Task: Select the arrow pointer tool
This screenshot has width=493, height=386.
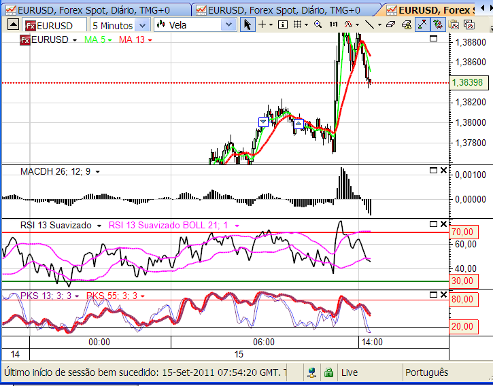Action: click(x=248, y=24)
